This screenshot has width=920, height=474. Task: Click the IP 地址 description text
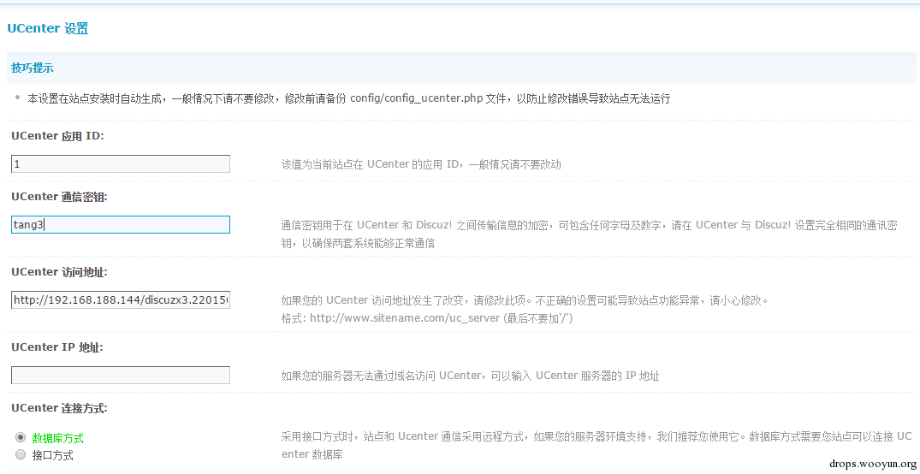pos(470,376)
